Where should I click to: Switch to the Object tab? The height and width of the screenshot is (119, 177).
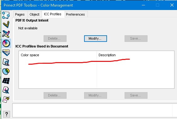pos(35,14)
